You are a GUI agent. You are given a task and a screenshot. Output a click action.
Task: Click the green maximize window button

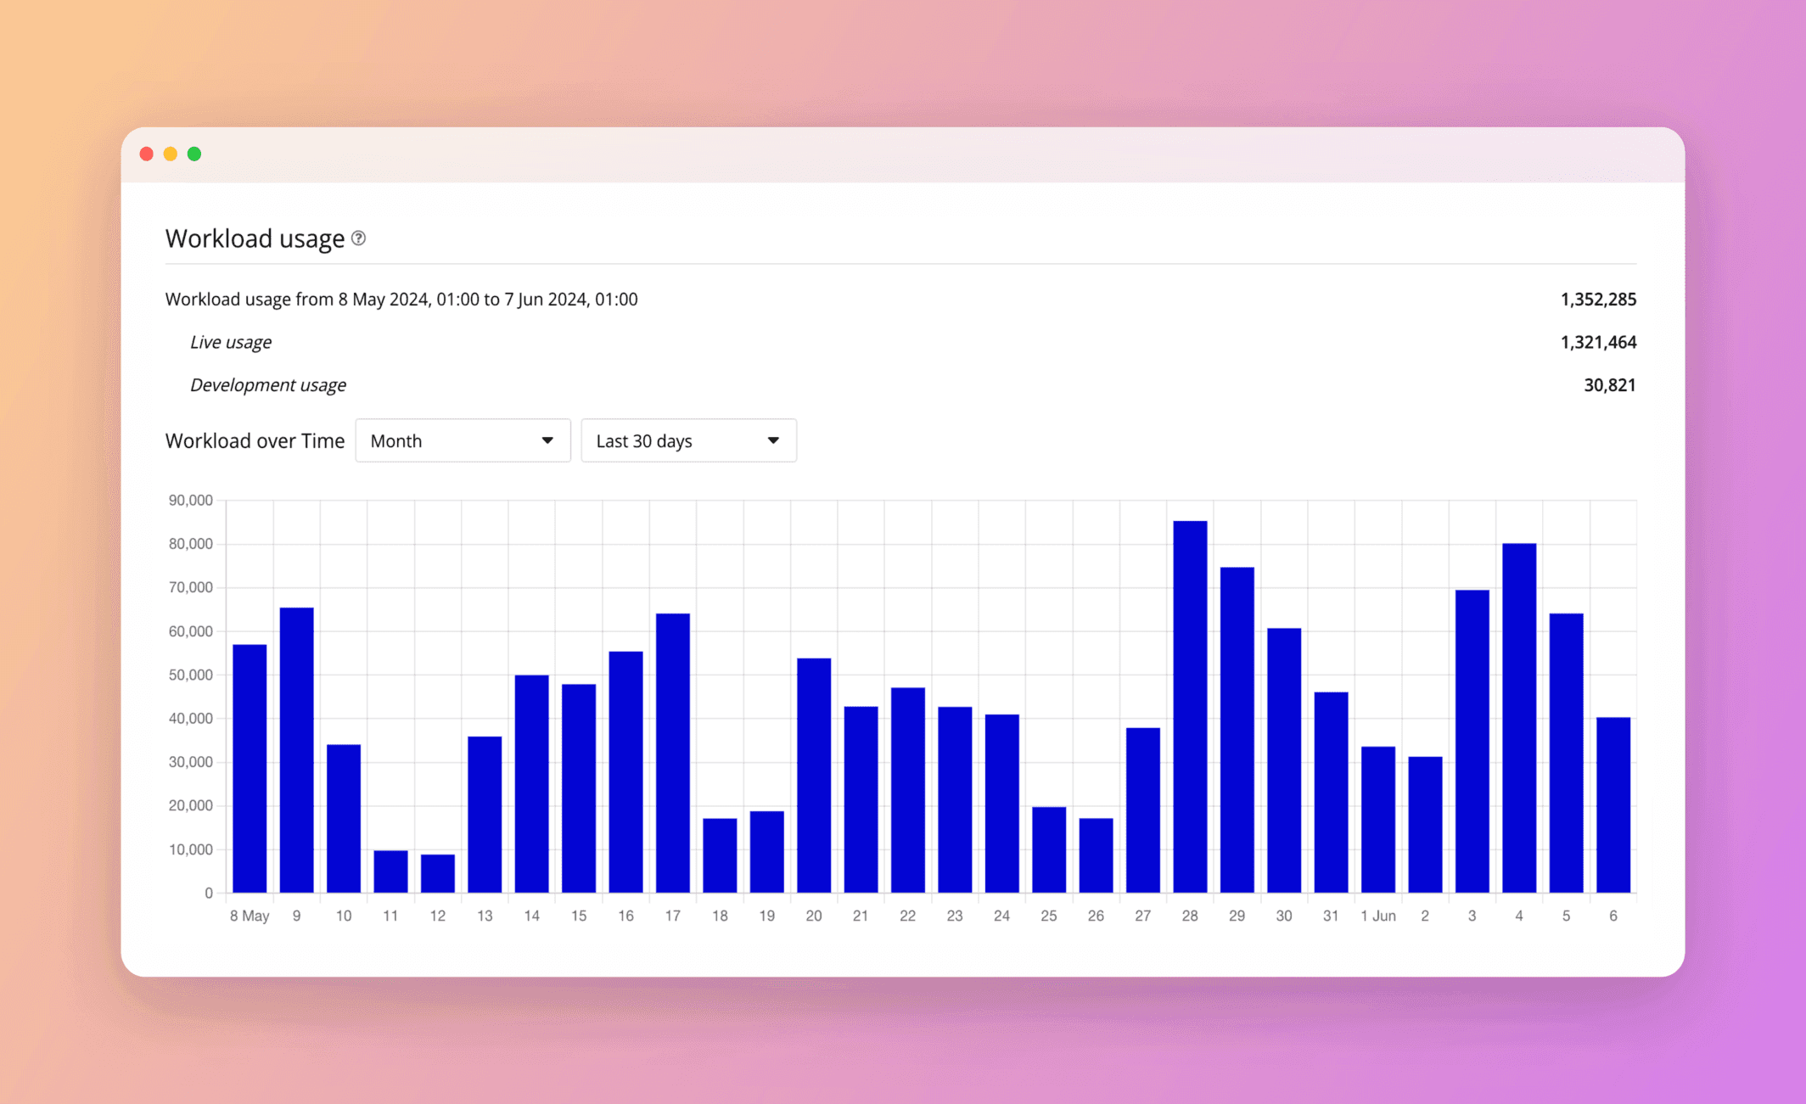click(x=194, y=154)
